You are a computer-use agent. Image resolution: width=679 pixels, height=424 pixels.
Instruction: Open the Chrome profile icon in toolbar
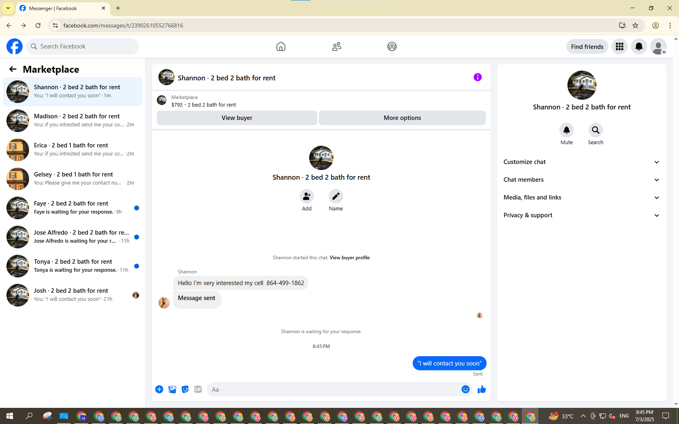[656, 25]
